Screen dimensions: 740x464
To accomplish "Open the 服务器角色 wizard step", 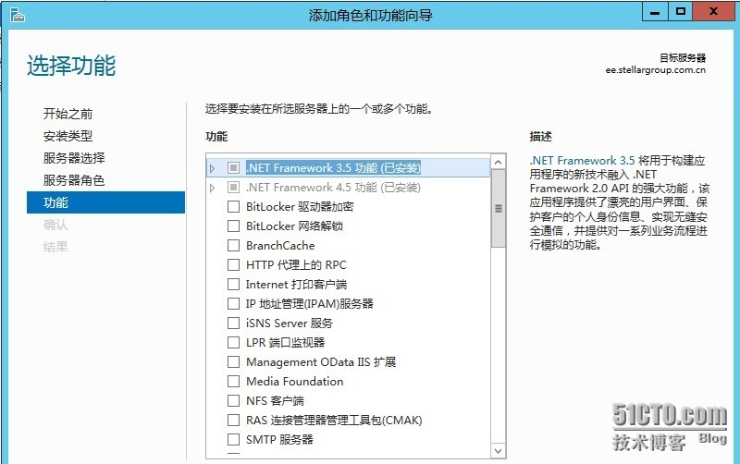I will (74, 180).
